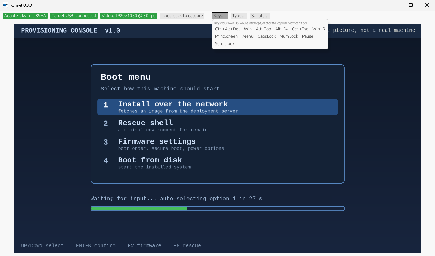Click the 'UP/DOWN select' hint text

pyautogui.click(x=42, y=246)
